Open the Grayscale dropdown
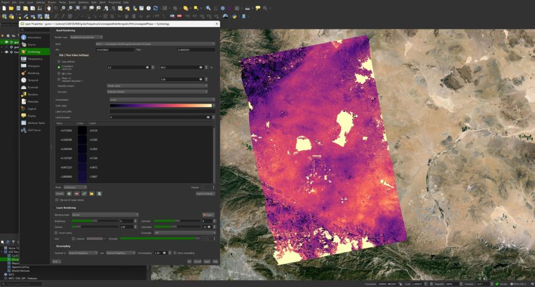Viewport: 535px width, 287px height. (185, 233)
